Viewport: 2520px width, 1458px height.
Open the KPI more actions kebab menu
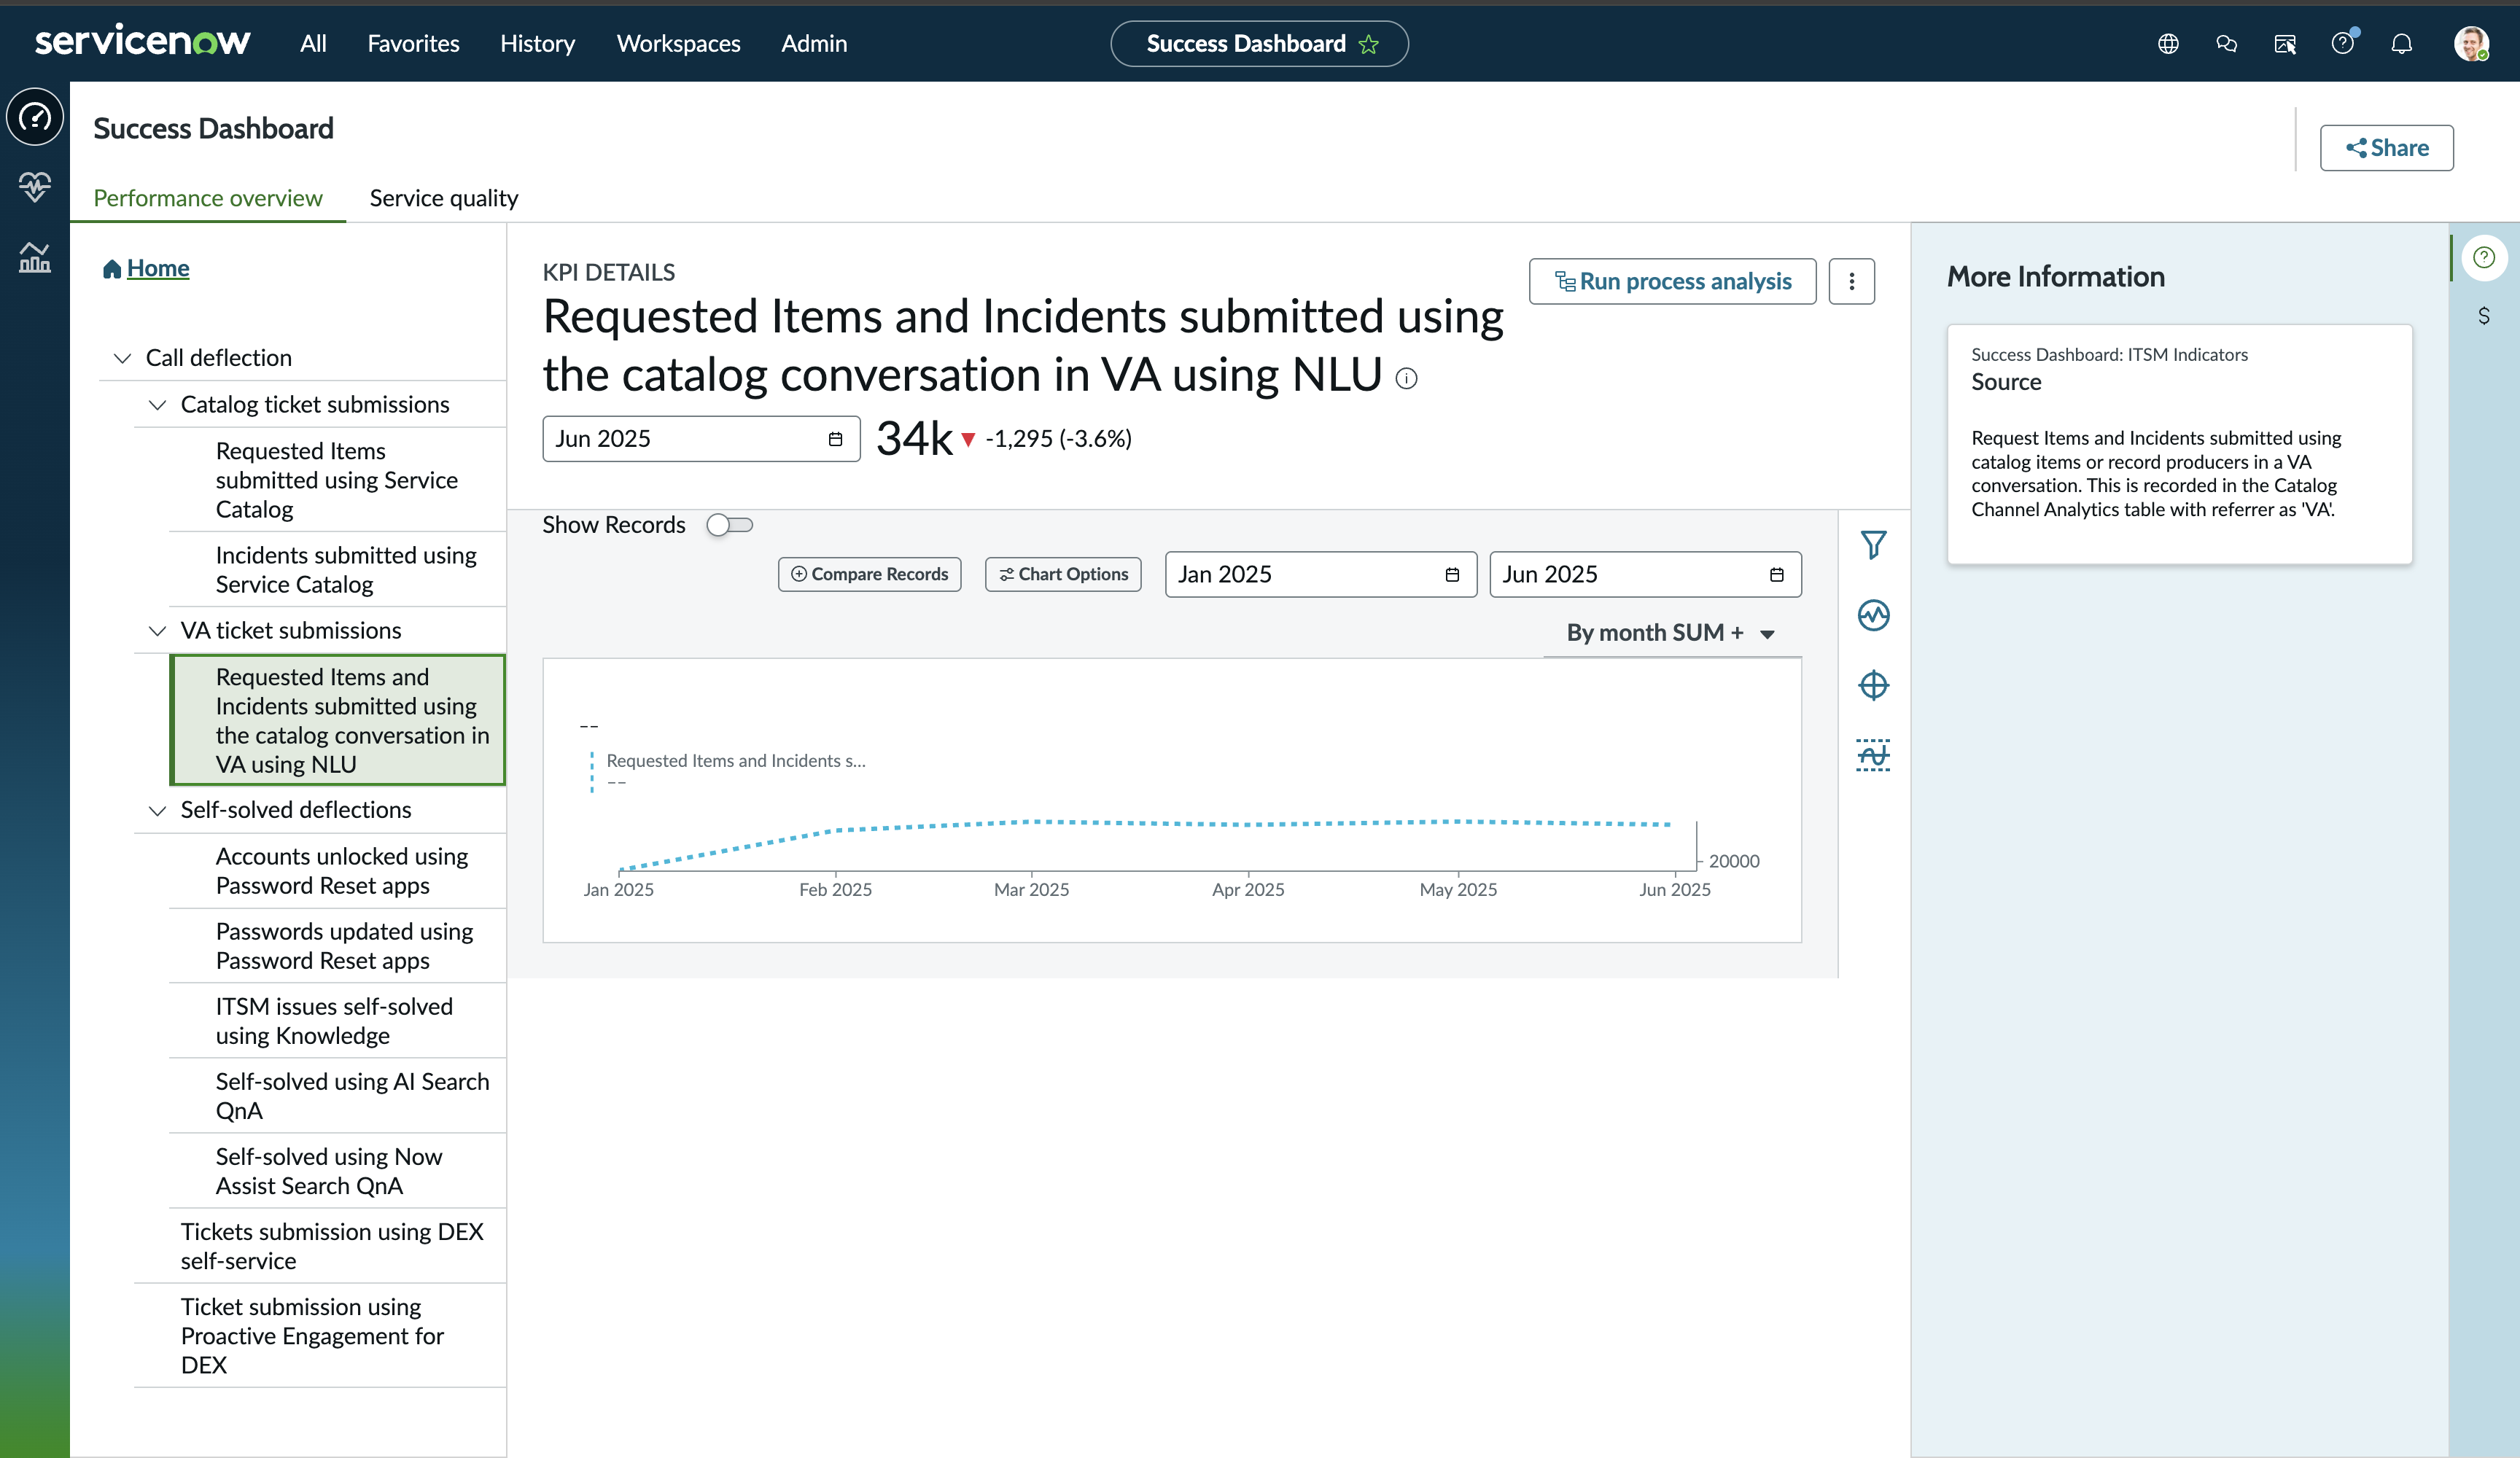(1851, 281)
